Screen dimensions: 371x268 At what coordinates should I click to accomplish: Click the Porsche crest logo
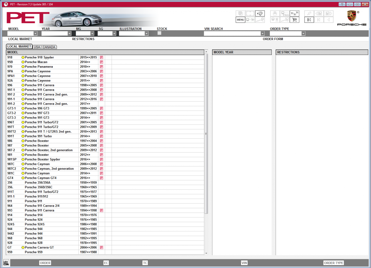[x=352, y=16]
